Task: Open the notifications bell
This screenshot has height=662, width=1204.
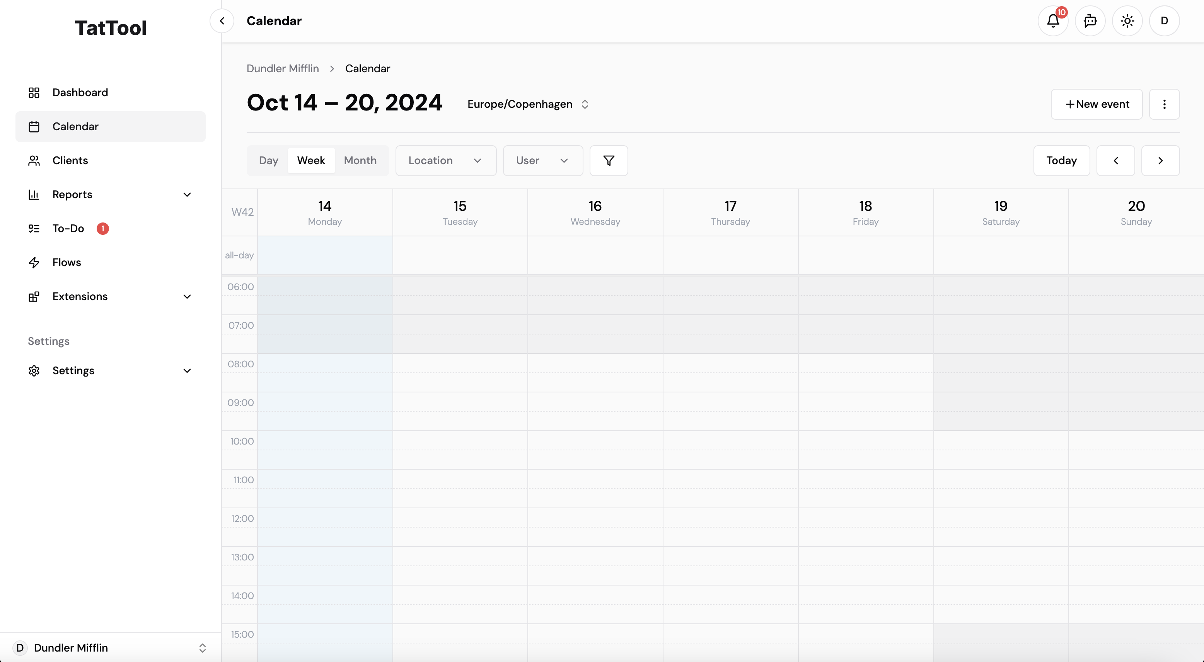Action: (x=1053, y=21)
